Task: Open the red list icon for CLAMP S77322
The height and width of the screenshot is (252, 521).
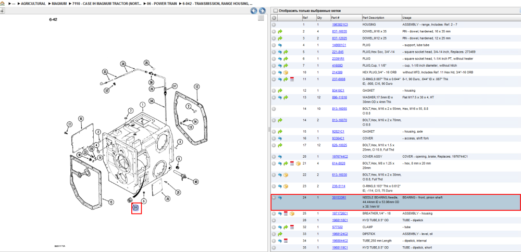Action: pyautogui.click(x=292, y=227)
